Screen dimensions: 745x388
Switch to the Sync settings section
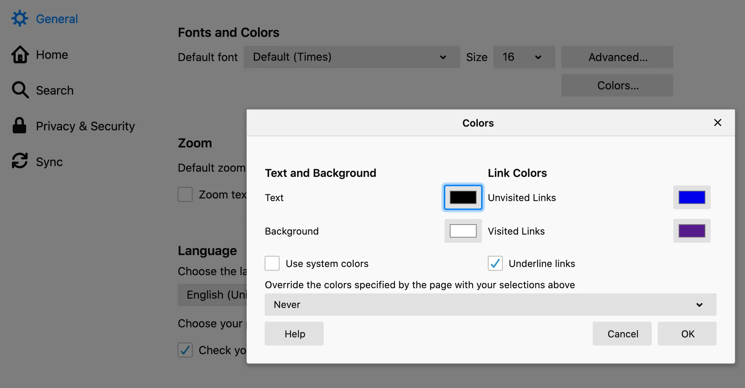point(49,162)
